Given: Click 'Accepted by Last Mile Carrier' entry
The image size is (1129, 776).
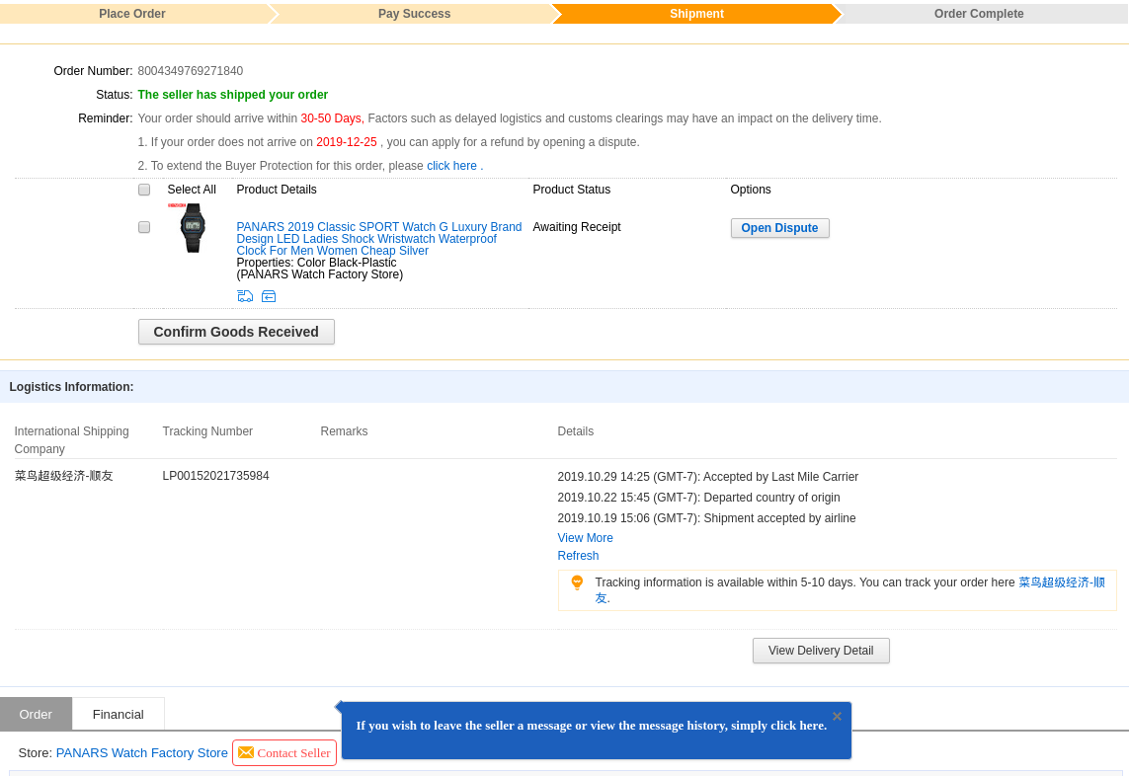Looking at the screenshot, I should 708,477.
